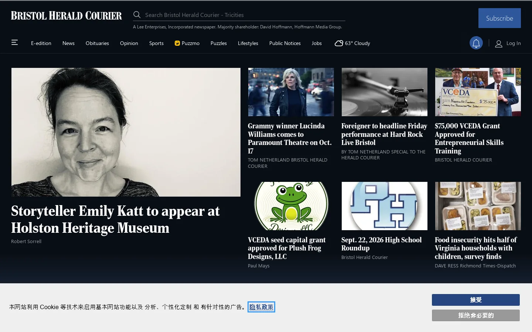Image resolution: width=532 pixels, height=332 pixels.
Task: Open the packaged meals photo thumbnail
Action: point(478,206)
